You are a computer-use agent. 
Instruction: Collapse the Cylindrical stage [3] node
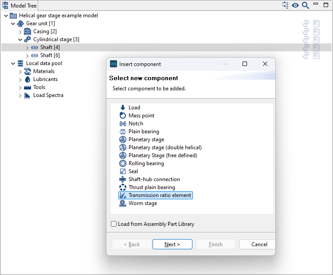coord(20,39)
